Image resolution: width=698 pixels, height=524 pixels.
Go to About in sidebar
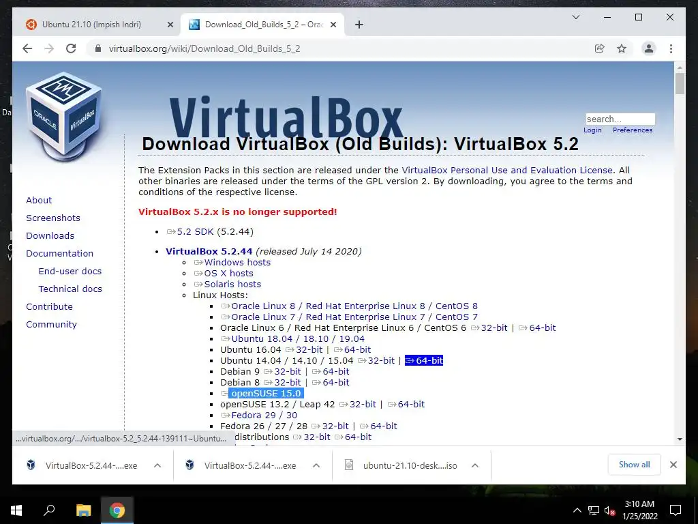(39, 200)
